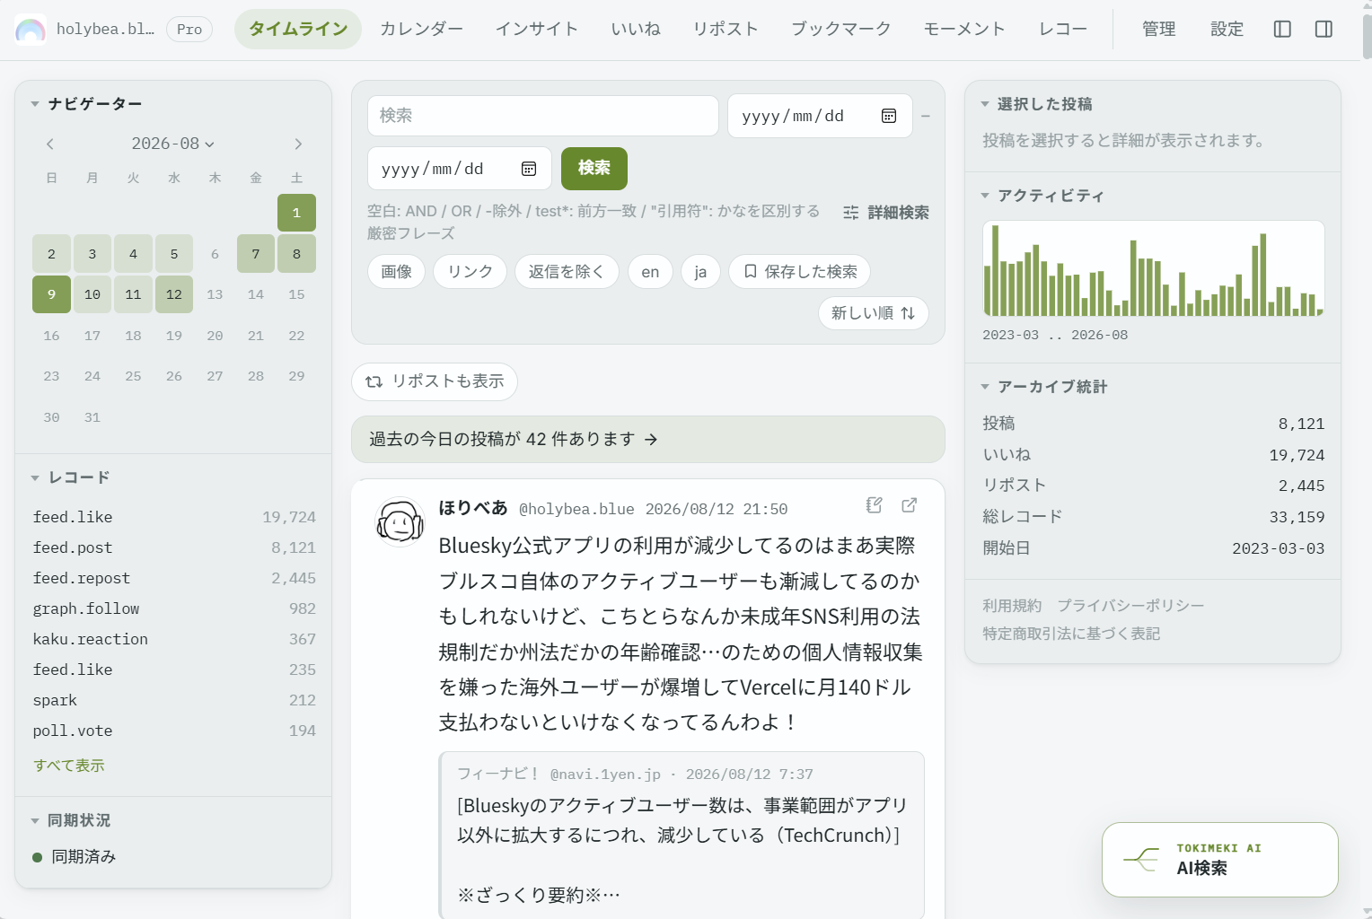Go to the next month in navigator
This screenshot has width=1372, height=919.
click(x=298, y=144)
